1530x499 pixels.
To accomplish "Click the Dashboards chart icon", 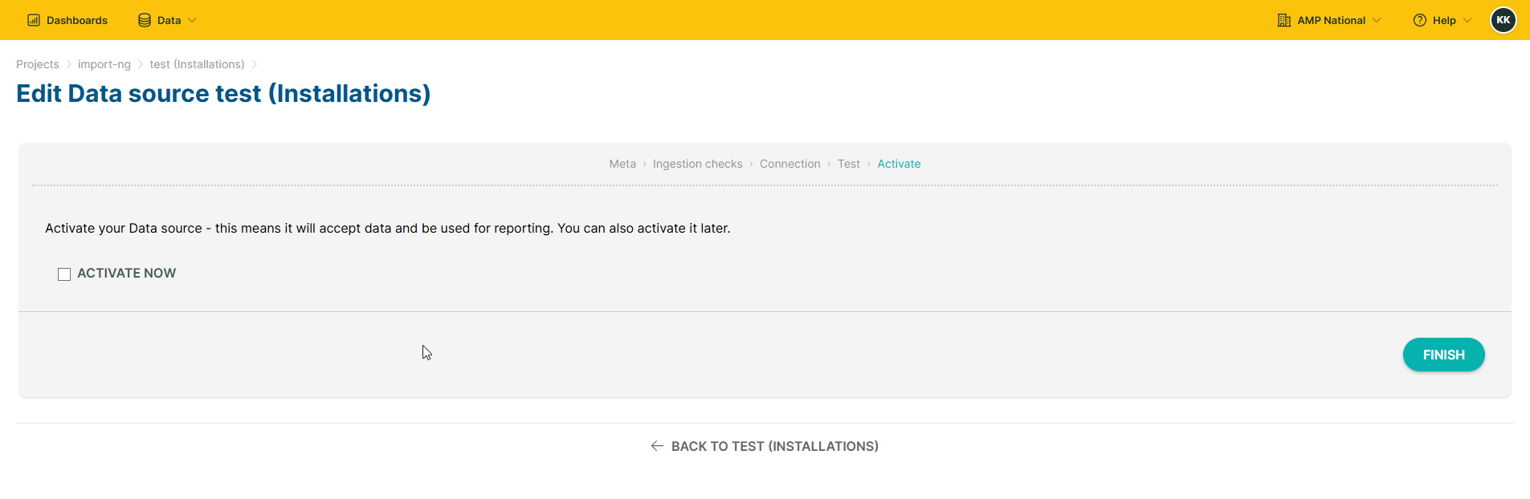I will point(34,20).
